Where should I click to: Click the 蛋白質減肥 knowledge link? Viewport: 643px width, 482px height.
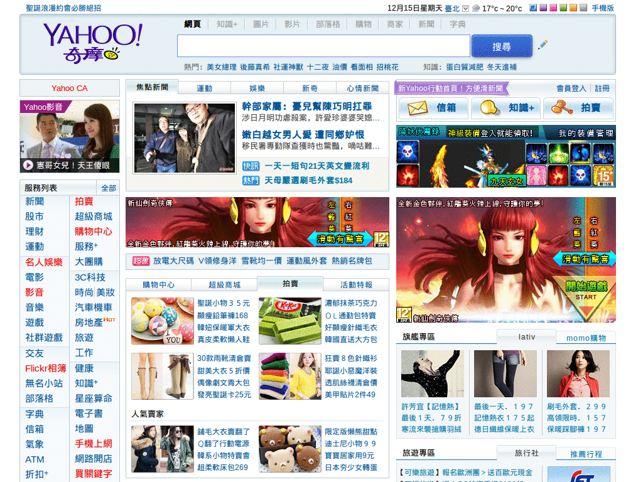(465, 67)
